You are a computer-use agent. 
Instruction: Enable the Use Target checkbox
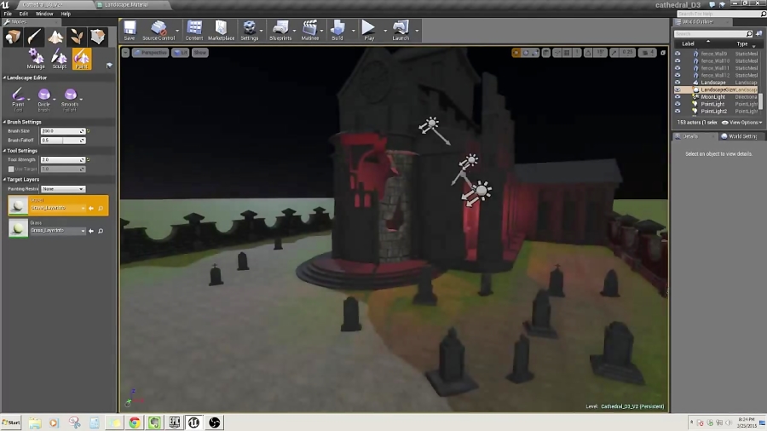tap(11, 169)
